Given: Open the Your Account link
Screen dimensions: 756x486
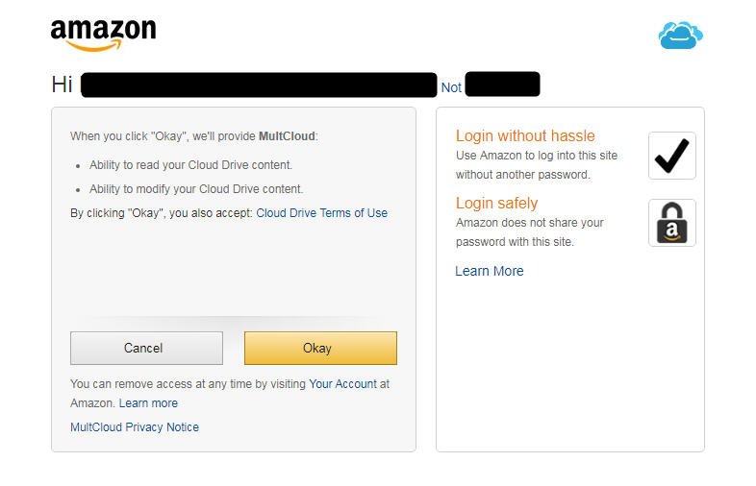Looking at the screenshot, I should coord(342,384).
